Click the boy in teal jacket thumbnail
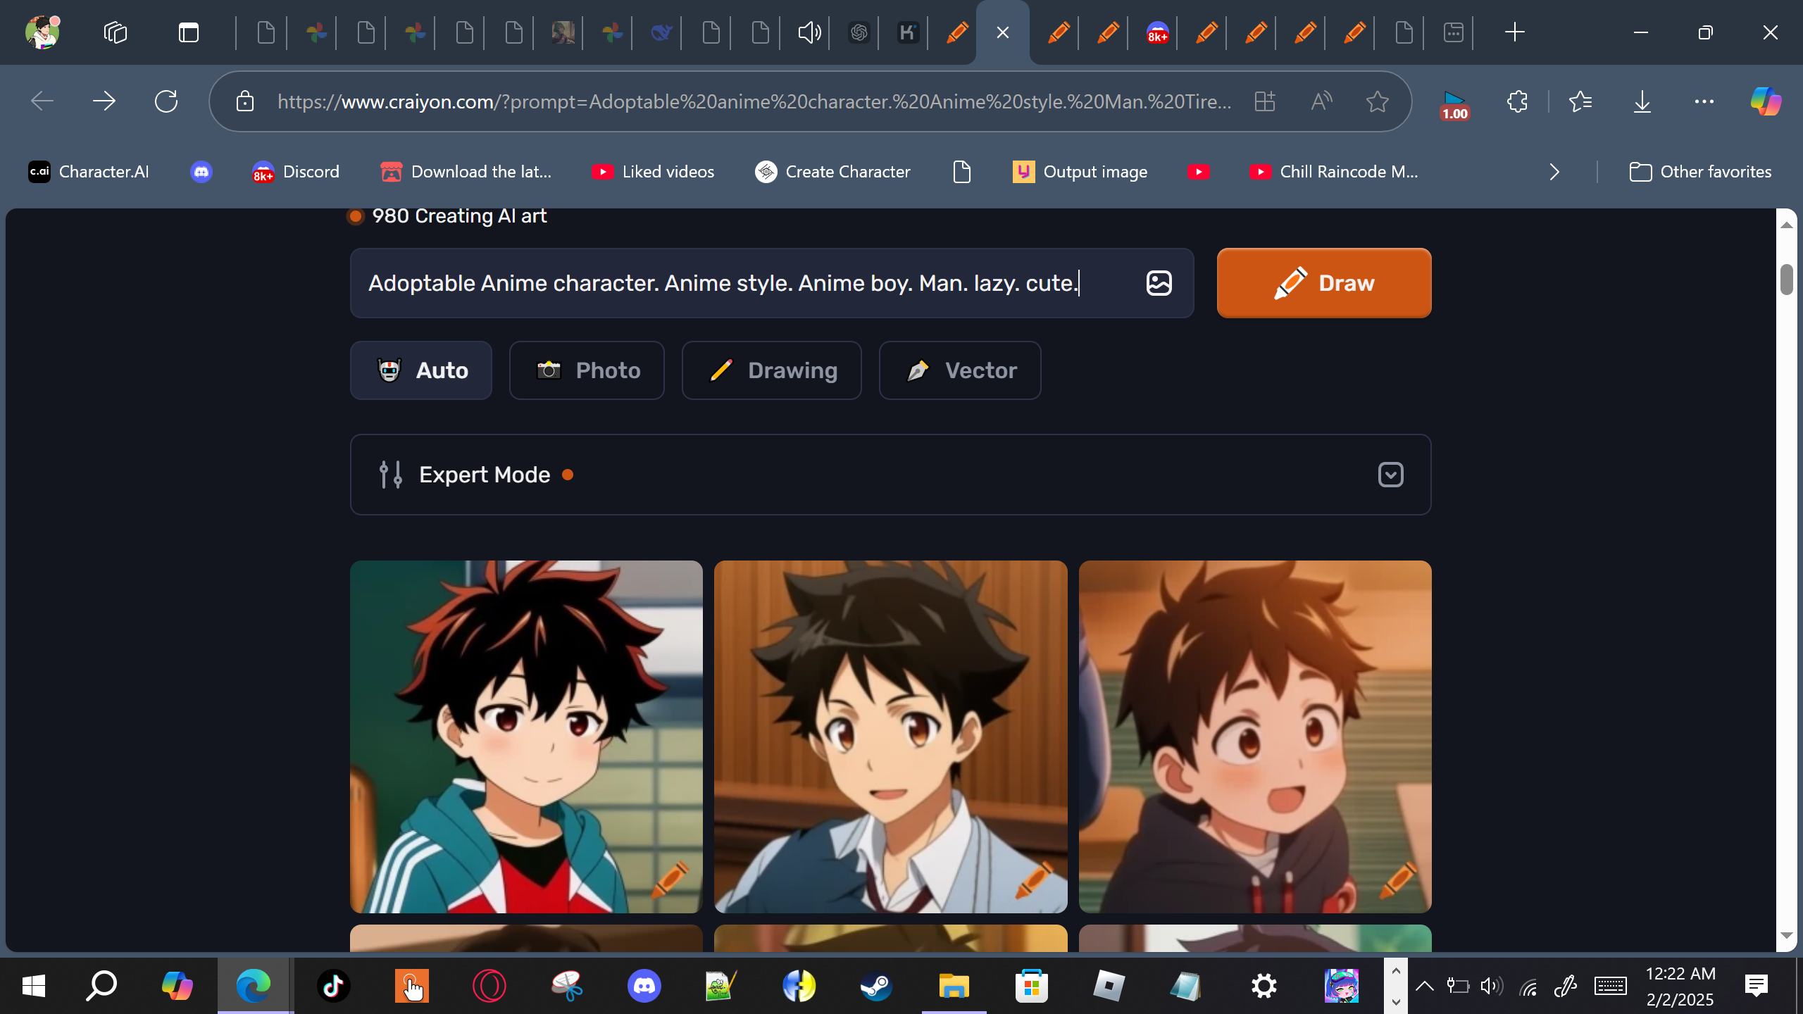 (526, 737)
